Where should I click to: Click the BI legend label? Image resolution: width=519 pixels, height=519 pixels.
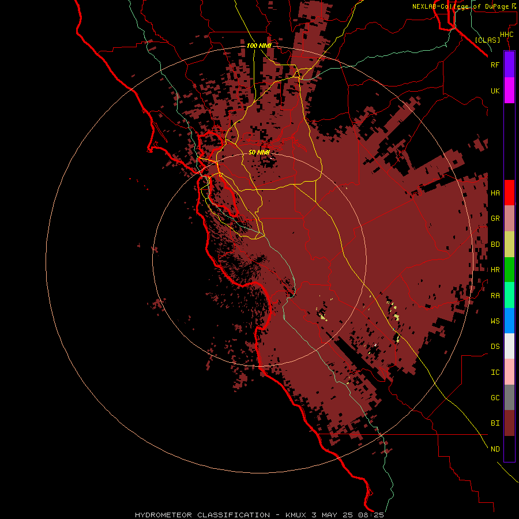[x=495, y=423]
